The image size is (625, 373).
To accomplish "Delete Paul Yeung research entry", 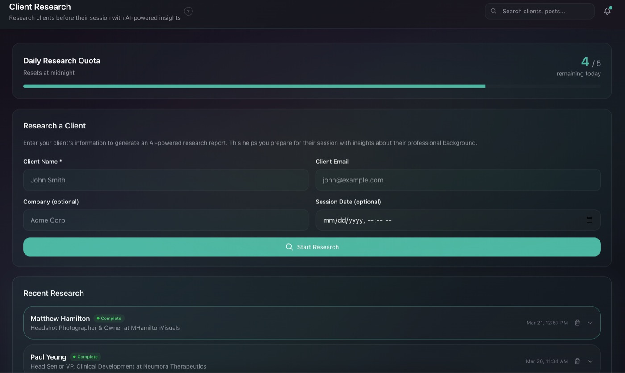I will [x=577, y=361].
